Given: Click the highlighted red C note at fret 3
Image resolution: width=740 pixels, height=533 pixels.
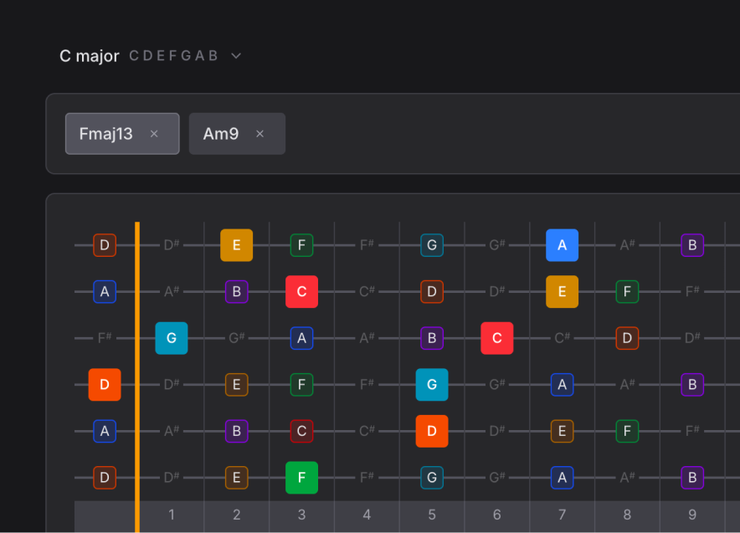Looking at the screenshot, I should coord(301,291).
